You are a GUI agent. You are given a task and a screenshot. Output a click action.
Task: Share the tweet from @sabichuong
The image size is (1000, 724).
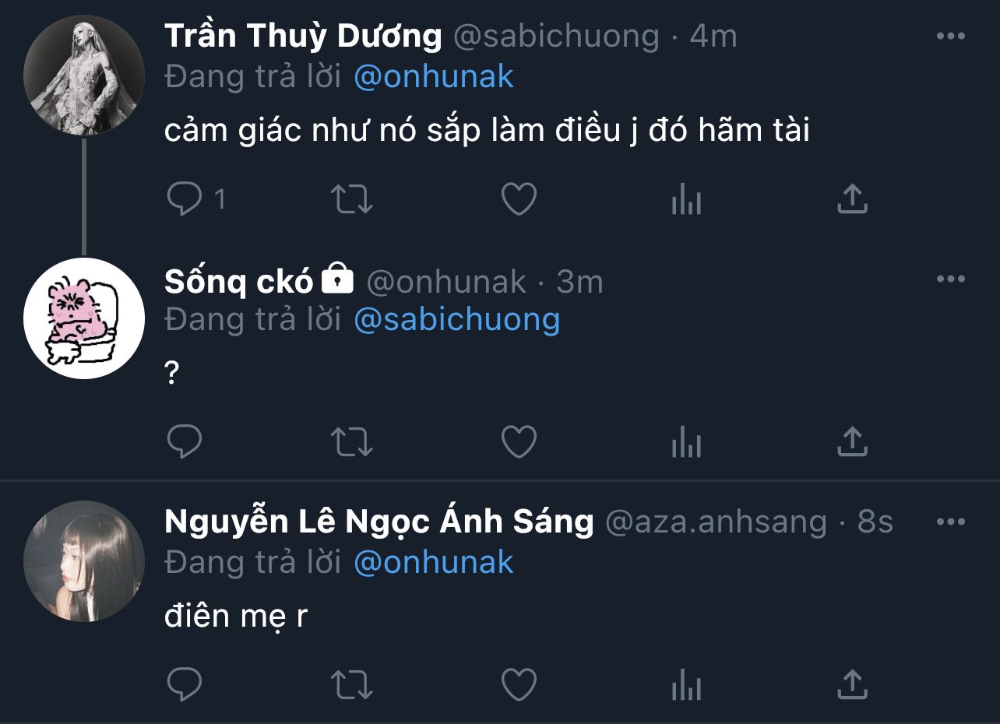coord(852,199)
